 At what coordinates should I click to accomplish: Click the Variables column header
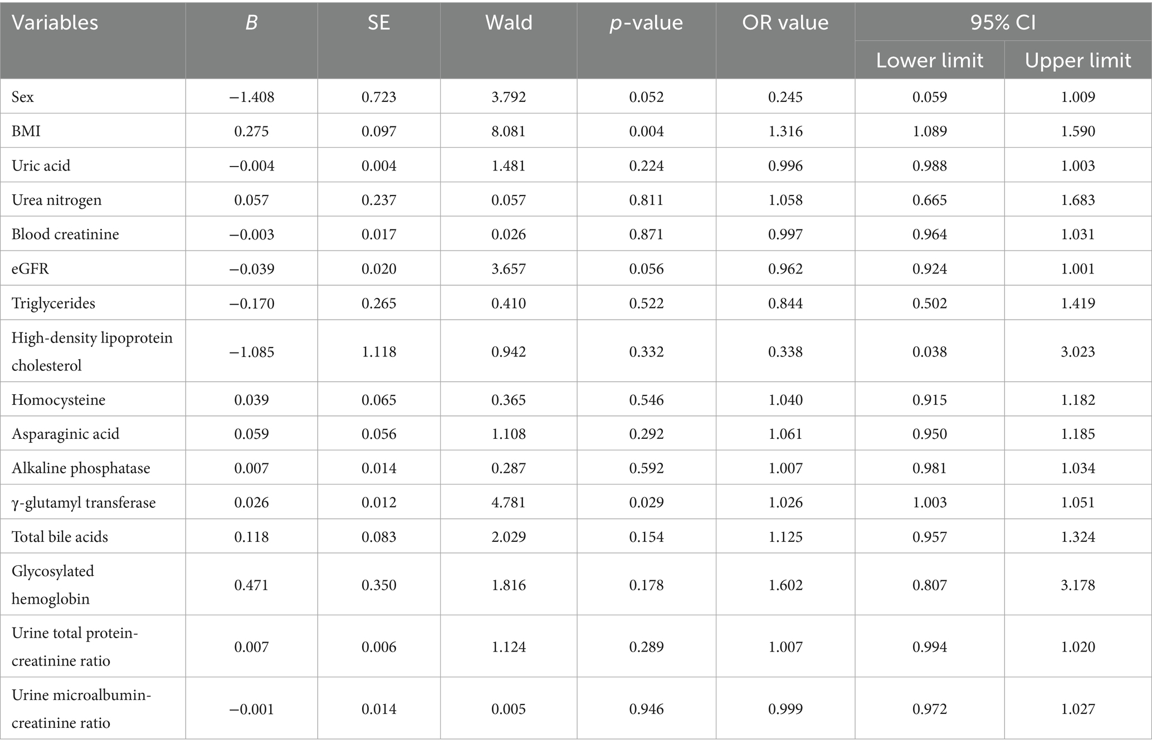click(55, 23)
